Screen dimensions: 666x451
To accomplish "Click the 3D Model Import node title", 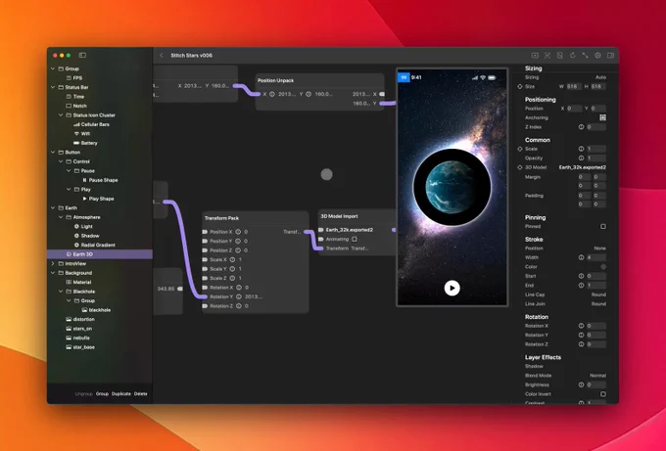I will pyautogui.click(x=339, y=216).
